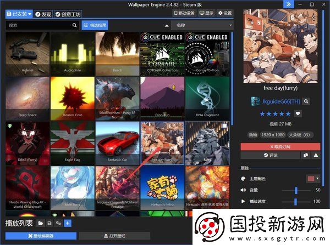
Task: Click the palette icon beside 主题配色
Action: tap(243, 179)
